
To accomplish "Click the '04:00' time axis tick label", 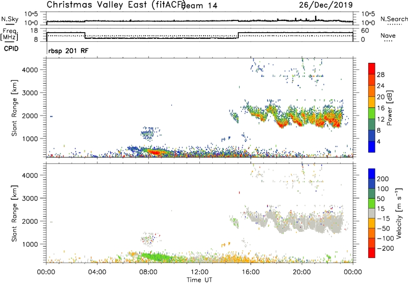I will point(97,272).
